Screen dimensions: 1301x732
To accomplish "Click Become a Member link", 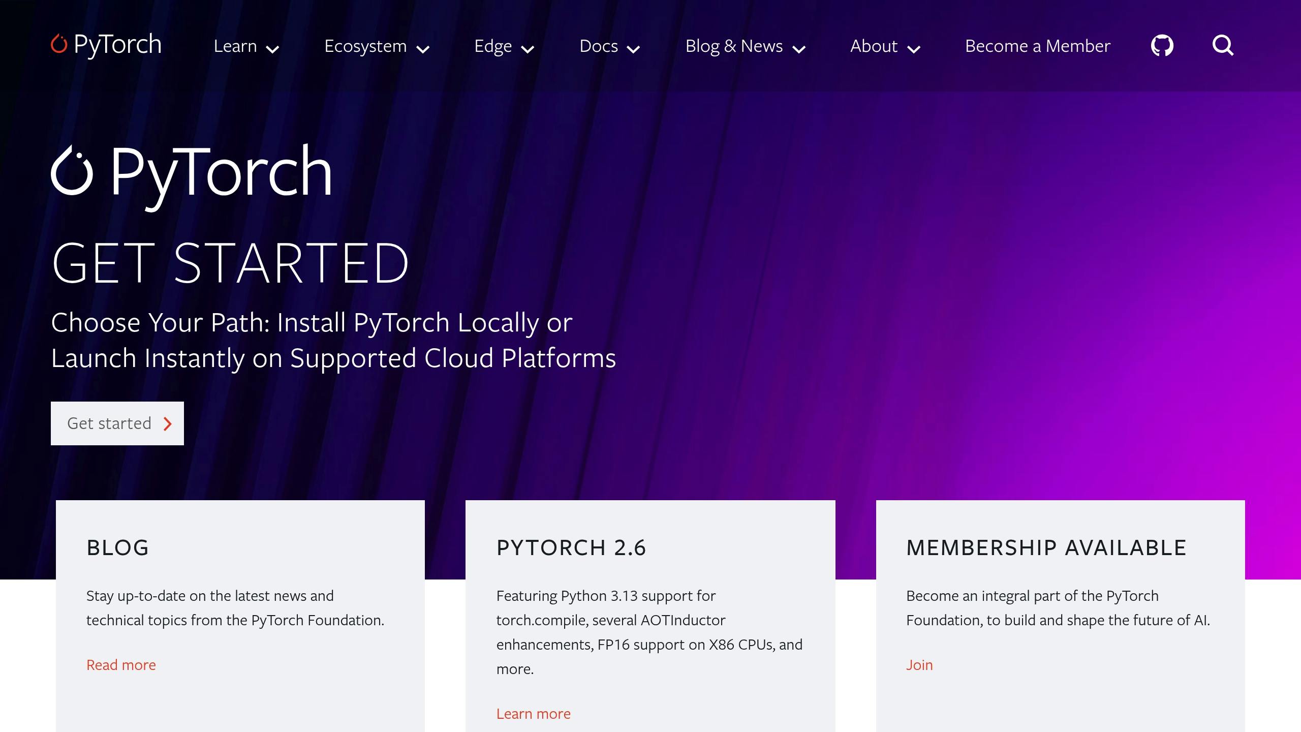I will coord(1038,46).
